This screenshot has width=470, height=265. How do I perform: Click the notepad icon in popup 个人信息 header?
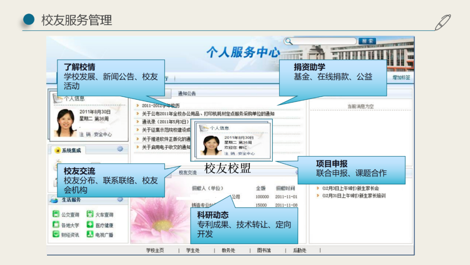point(204,128)
